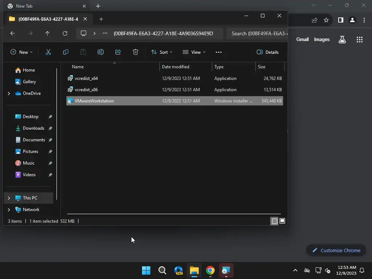Click the Share icon in Explorer toolbar
This screenshot has width=372, height=279.
tap(118, 52)
